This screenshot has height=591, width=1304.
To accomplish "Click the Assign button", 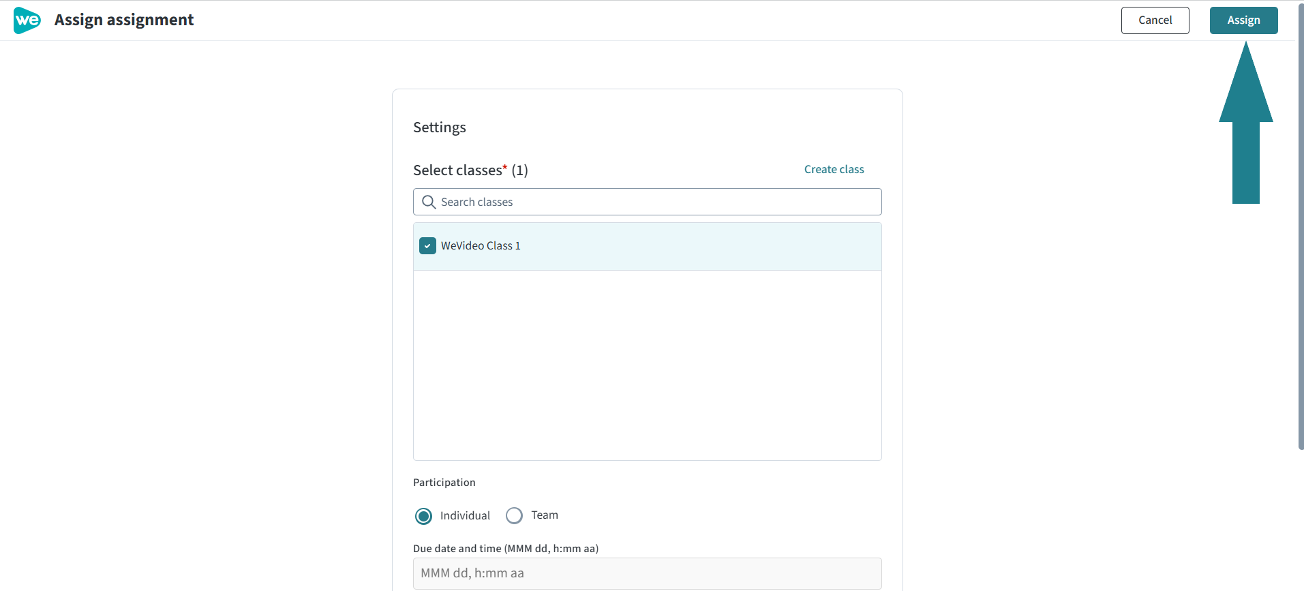I will 1243,20.
